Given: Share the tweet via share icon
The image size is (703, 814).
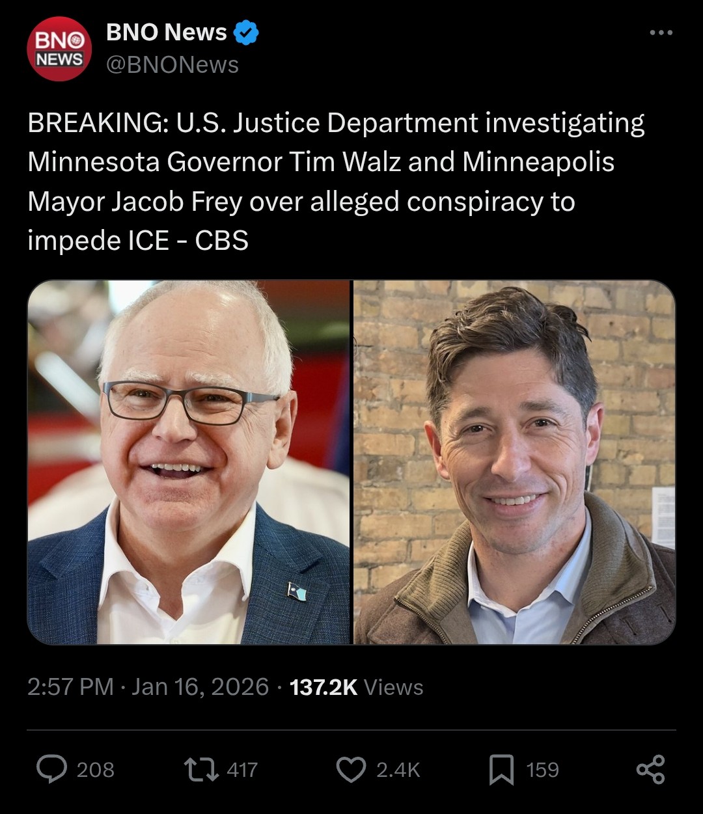Looking at the screenshot, I should click(650, 770).
